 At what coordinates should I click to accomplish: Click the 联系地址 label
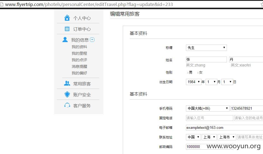(x=166, y=137)
